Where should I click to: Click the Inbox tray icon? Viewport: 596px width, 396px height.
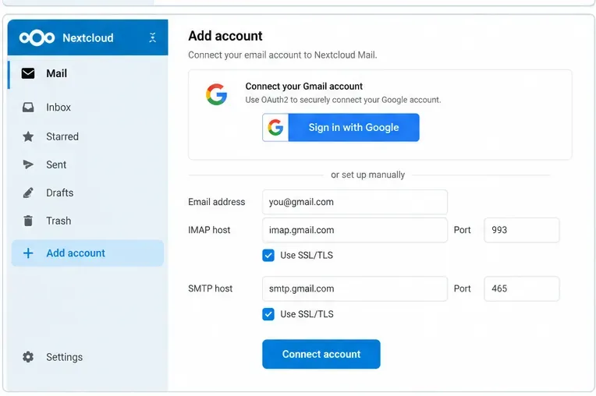[x=28, y=108]
